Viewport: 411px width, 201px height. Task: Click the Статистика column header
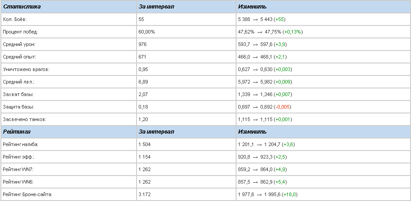22,7
